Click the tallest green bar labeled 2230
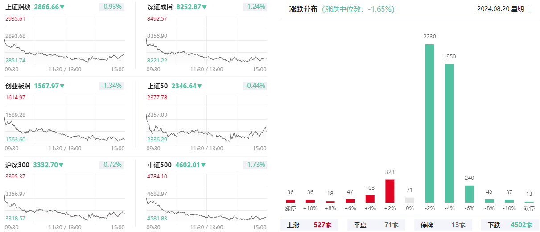Image resolution: width=540 pixels, height=232 pixels. tap(430, 123)
